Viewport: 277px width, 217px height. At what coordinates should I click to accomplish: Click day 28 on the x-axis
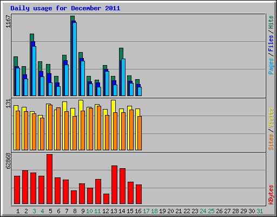(235, 211)
